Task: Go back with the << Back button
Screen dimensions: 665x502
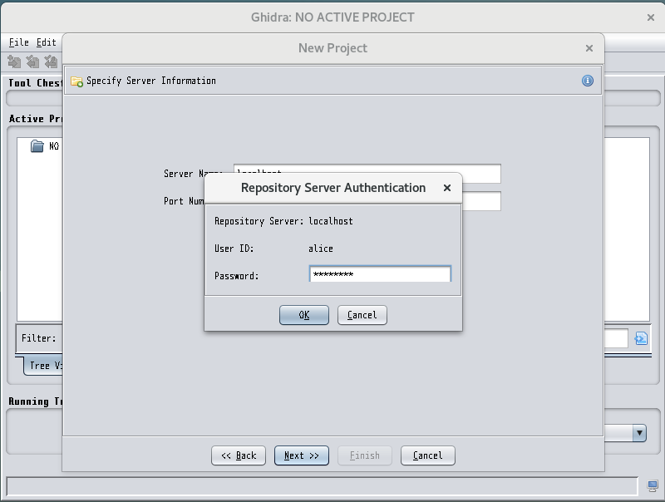Action: [x=239, y=455]
